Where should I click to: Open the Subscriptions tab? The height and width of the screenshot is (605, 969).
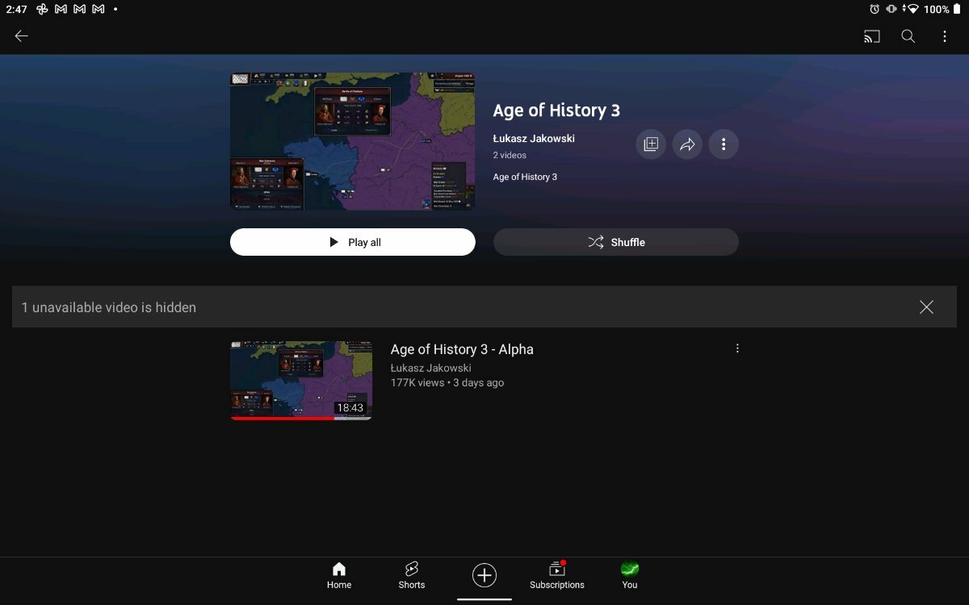click(x=557, y=576)
